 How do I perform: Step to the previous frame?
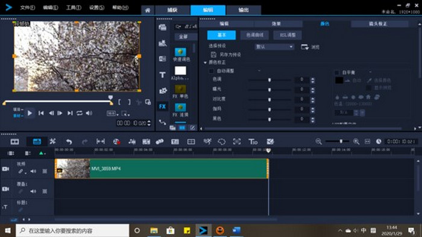(51, 113)
